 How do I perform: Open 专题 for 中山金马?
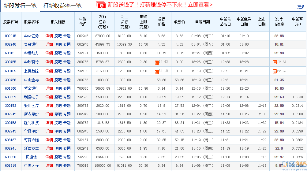point(67,80)
